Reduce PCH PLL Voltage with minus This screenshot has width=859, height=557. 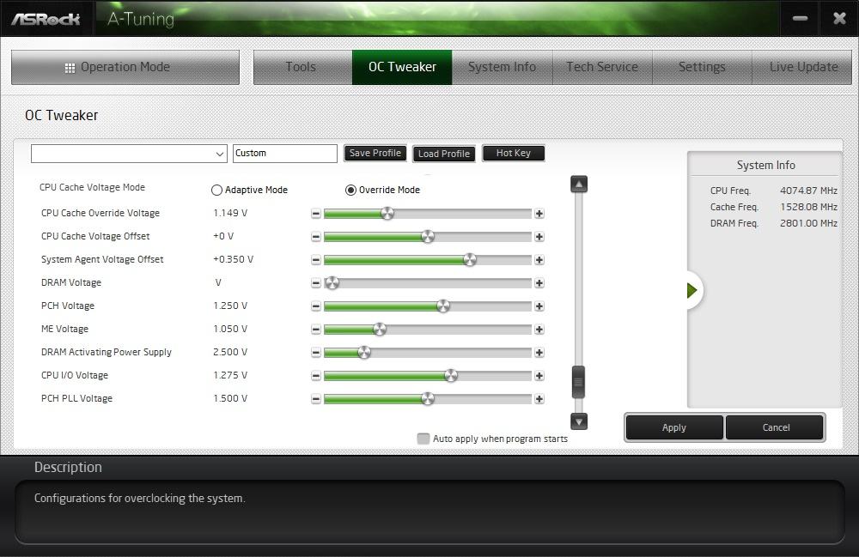[316, 399]
